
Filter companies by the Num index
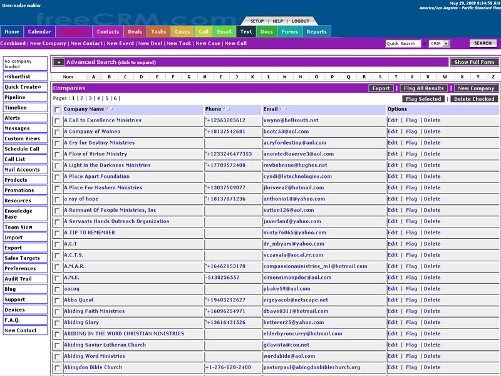click(68, 76)
